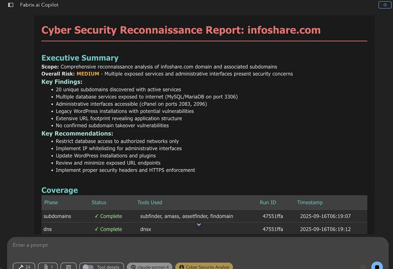393x269 pixels.
Task: Click timestamp 2025-09-16T06:19:12
Action: (325, 229)
